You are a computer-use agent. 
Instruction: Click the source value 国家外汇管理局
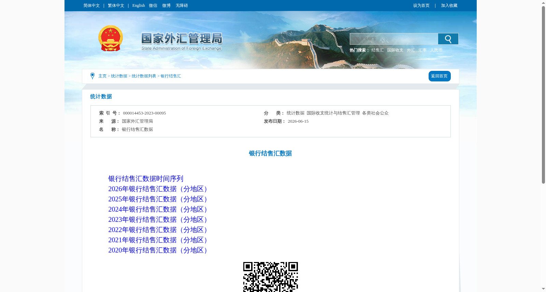[x=137, y=121]
